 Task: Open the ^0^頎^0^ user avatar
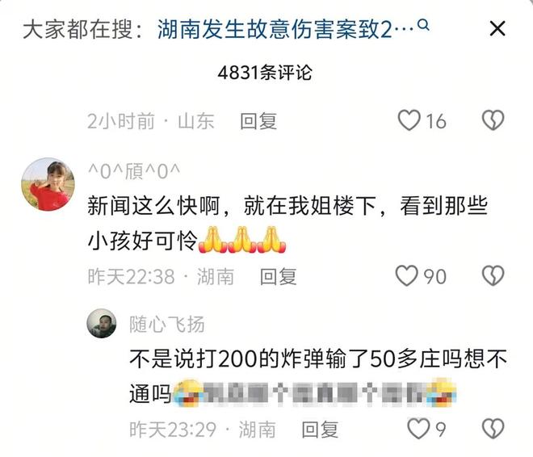click(48, 184)
